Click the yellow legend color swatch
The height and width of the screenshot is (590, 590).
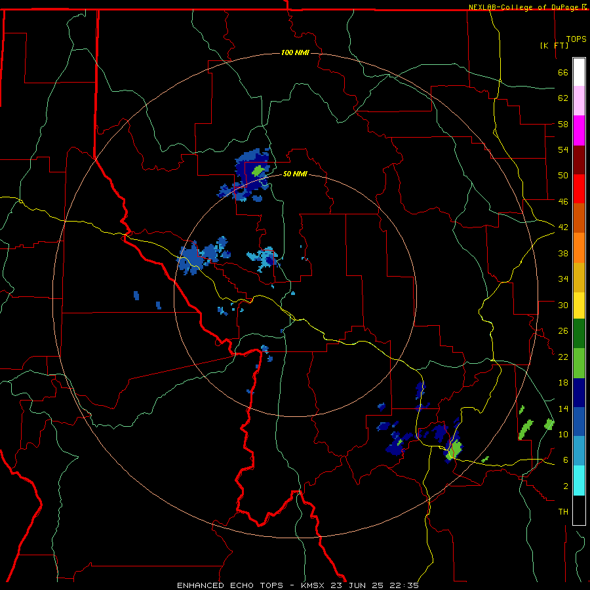(579, 305)
